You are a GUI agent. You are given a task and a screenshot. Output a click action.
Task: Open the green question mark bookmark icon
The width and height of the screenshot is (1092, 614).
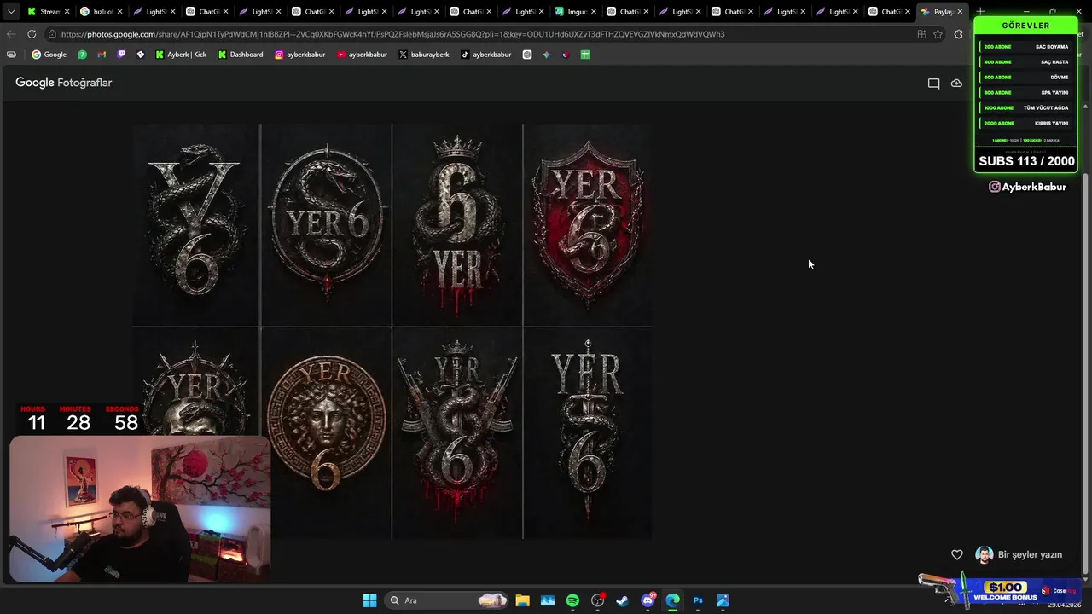(82, 55)
